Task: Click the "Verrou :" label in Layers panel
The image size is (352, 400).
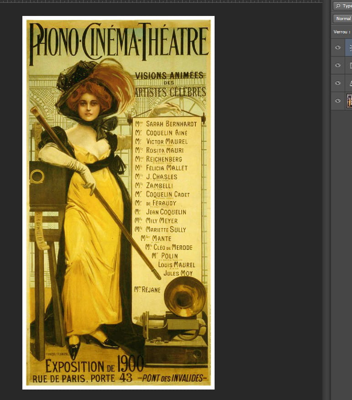Action: [342, 32]
